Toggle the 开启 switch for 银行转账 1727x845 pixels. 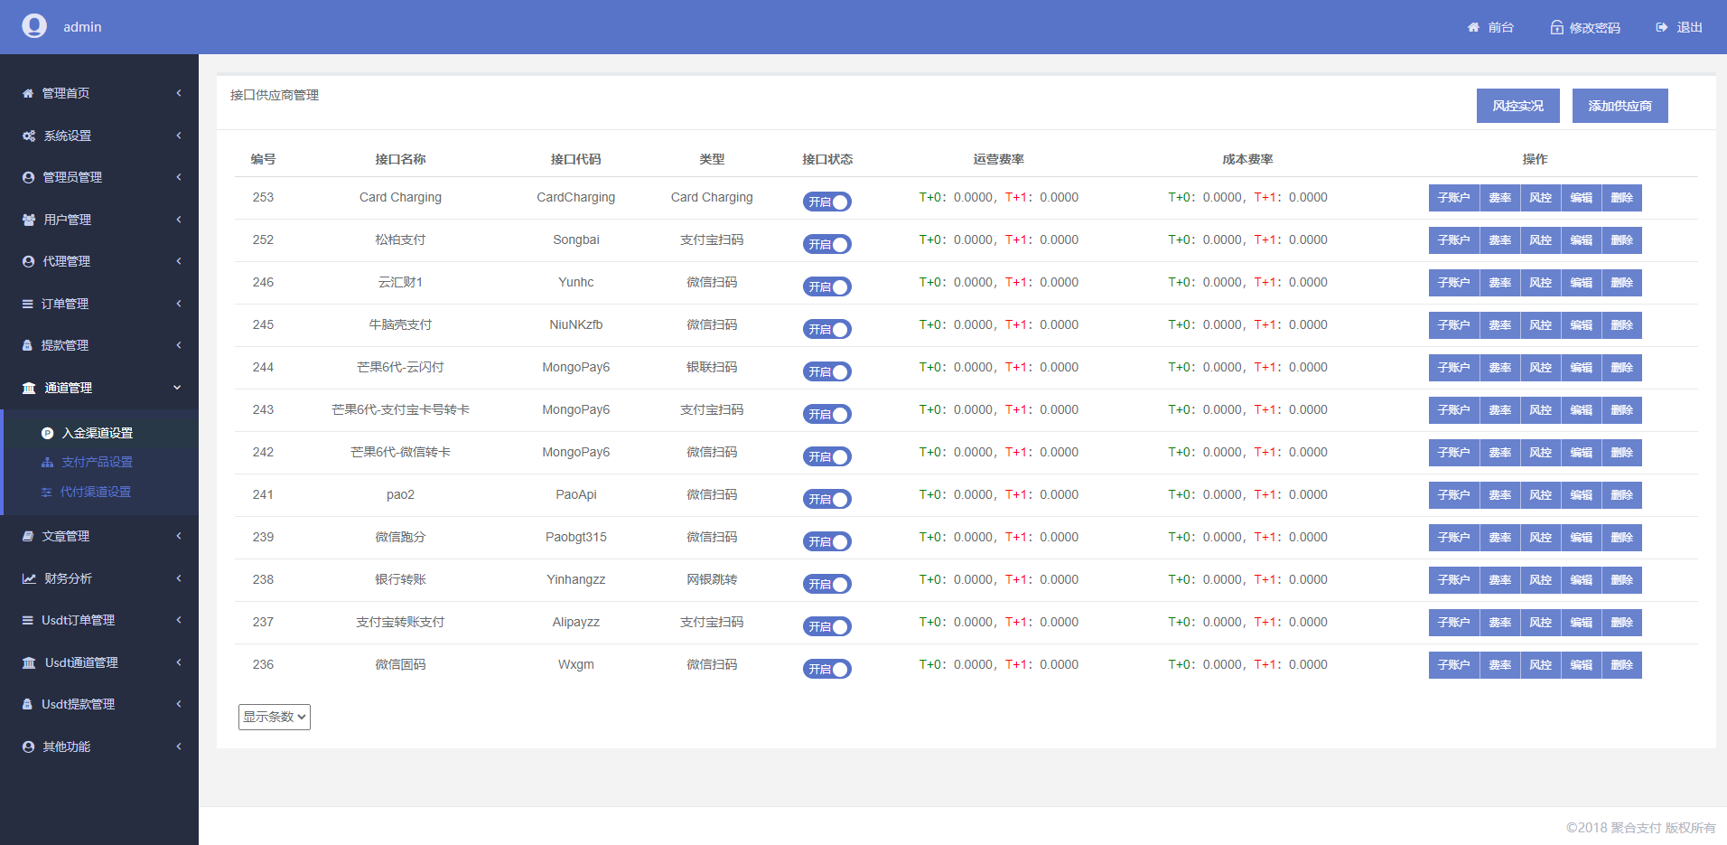pyautogui.click(x=827, y=584)
